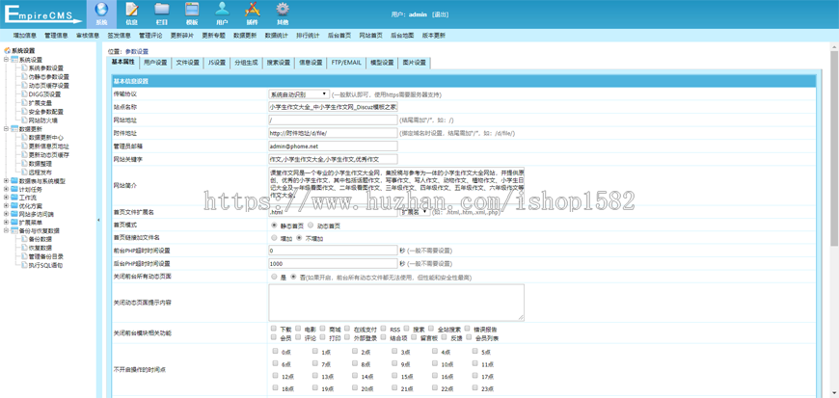Image resolution: width=839 pixels, height=398 pixels.
Task: Open the 其他 gear icon menu
Action: coord(283,13)
